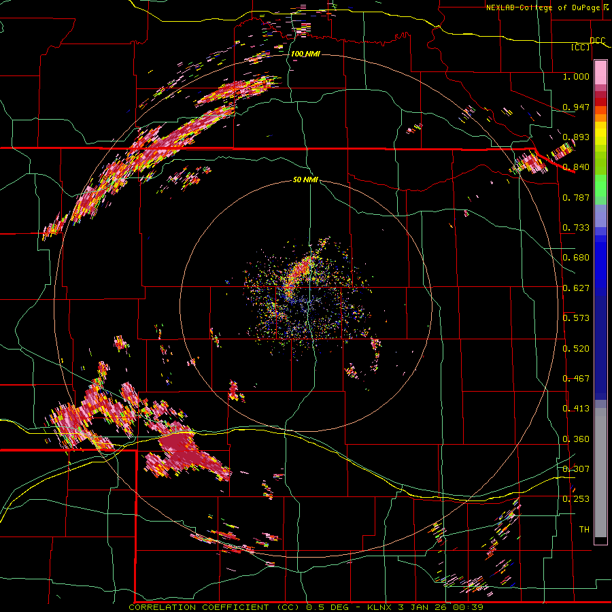Viewport: 612px width, 612px height.
Task: Click the KLNX radar site identifier in the caption
Action: (x=381, y=607)
